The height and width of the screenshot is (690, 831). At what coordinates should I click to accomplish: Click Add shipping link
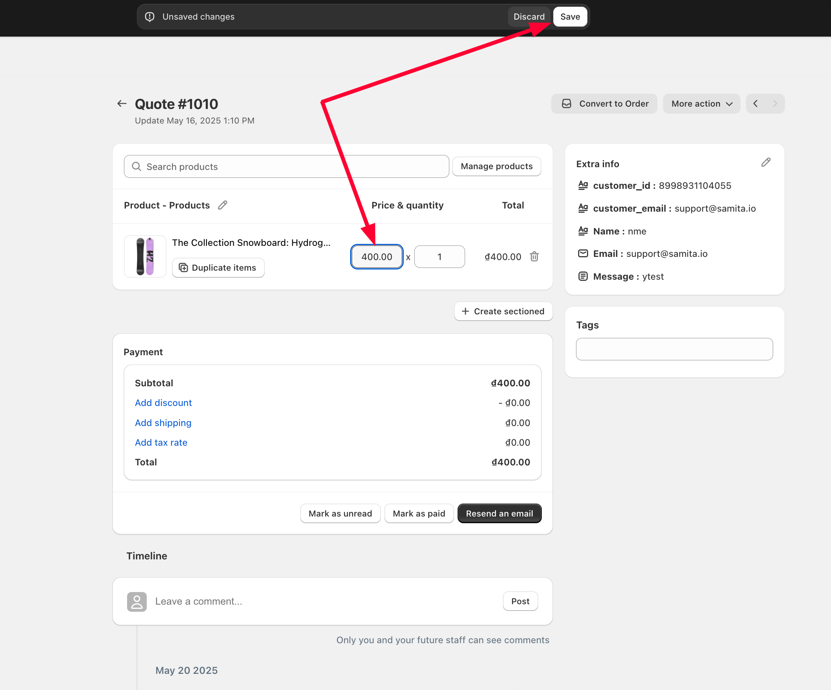coord(163,422)
